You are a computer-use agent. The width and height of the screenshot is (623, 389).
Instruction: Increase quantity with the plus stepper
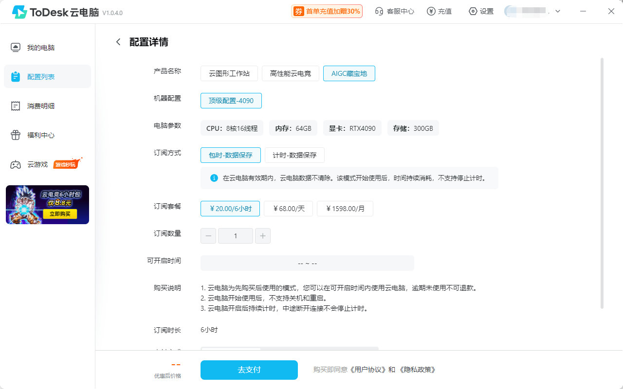pos(263,235)
